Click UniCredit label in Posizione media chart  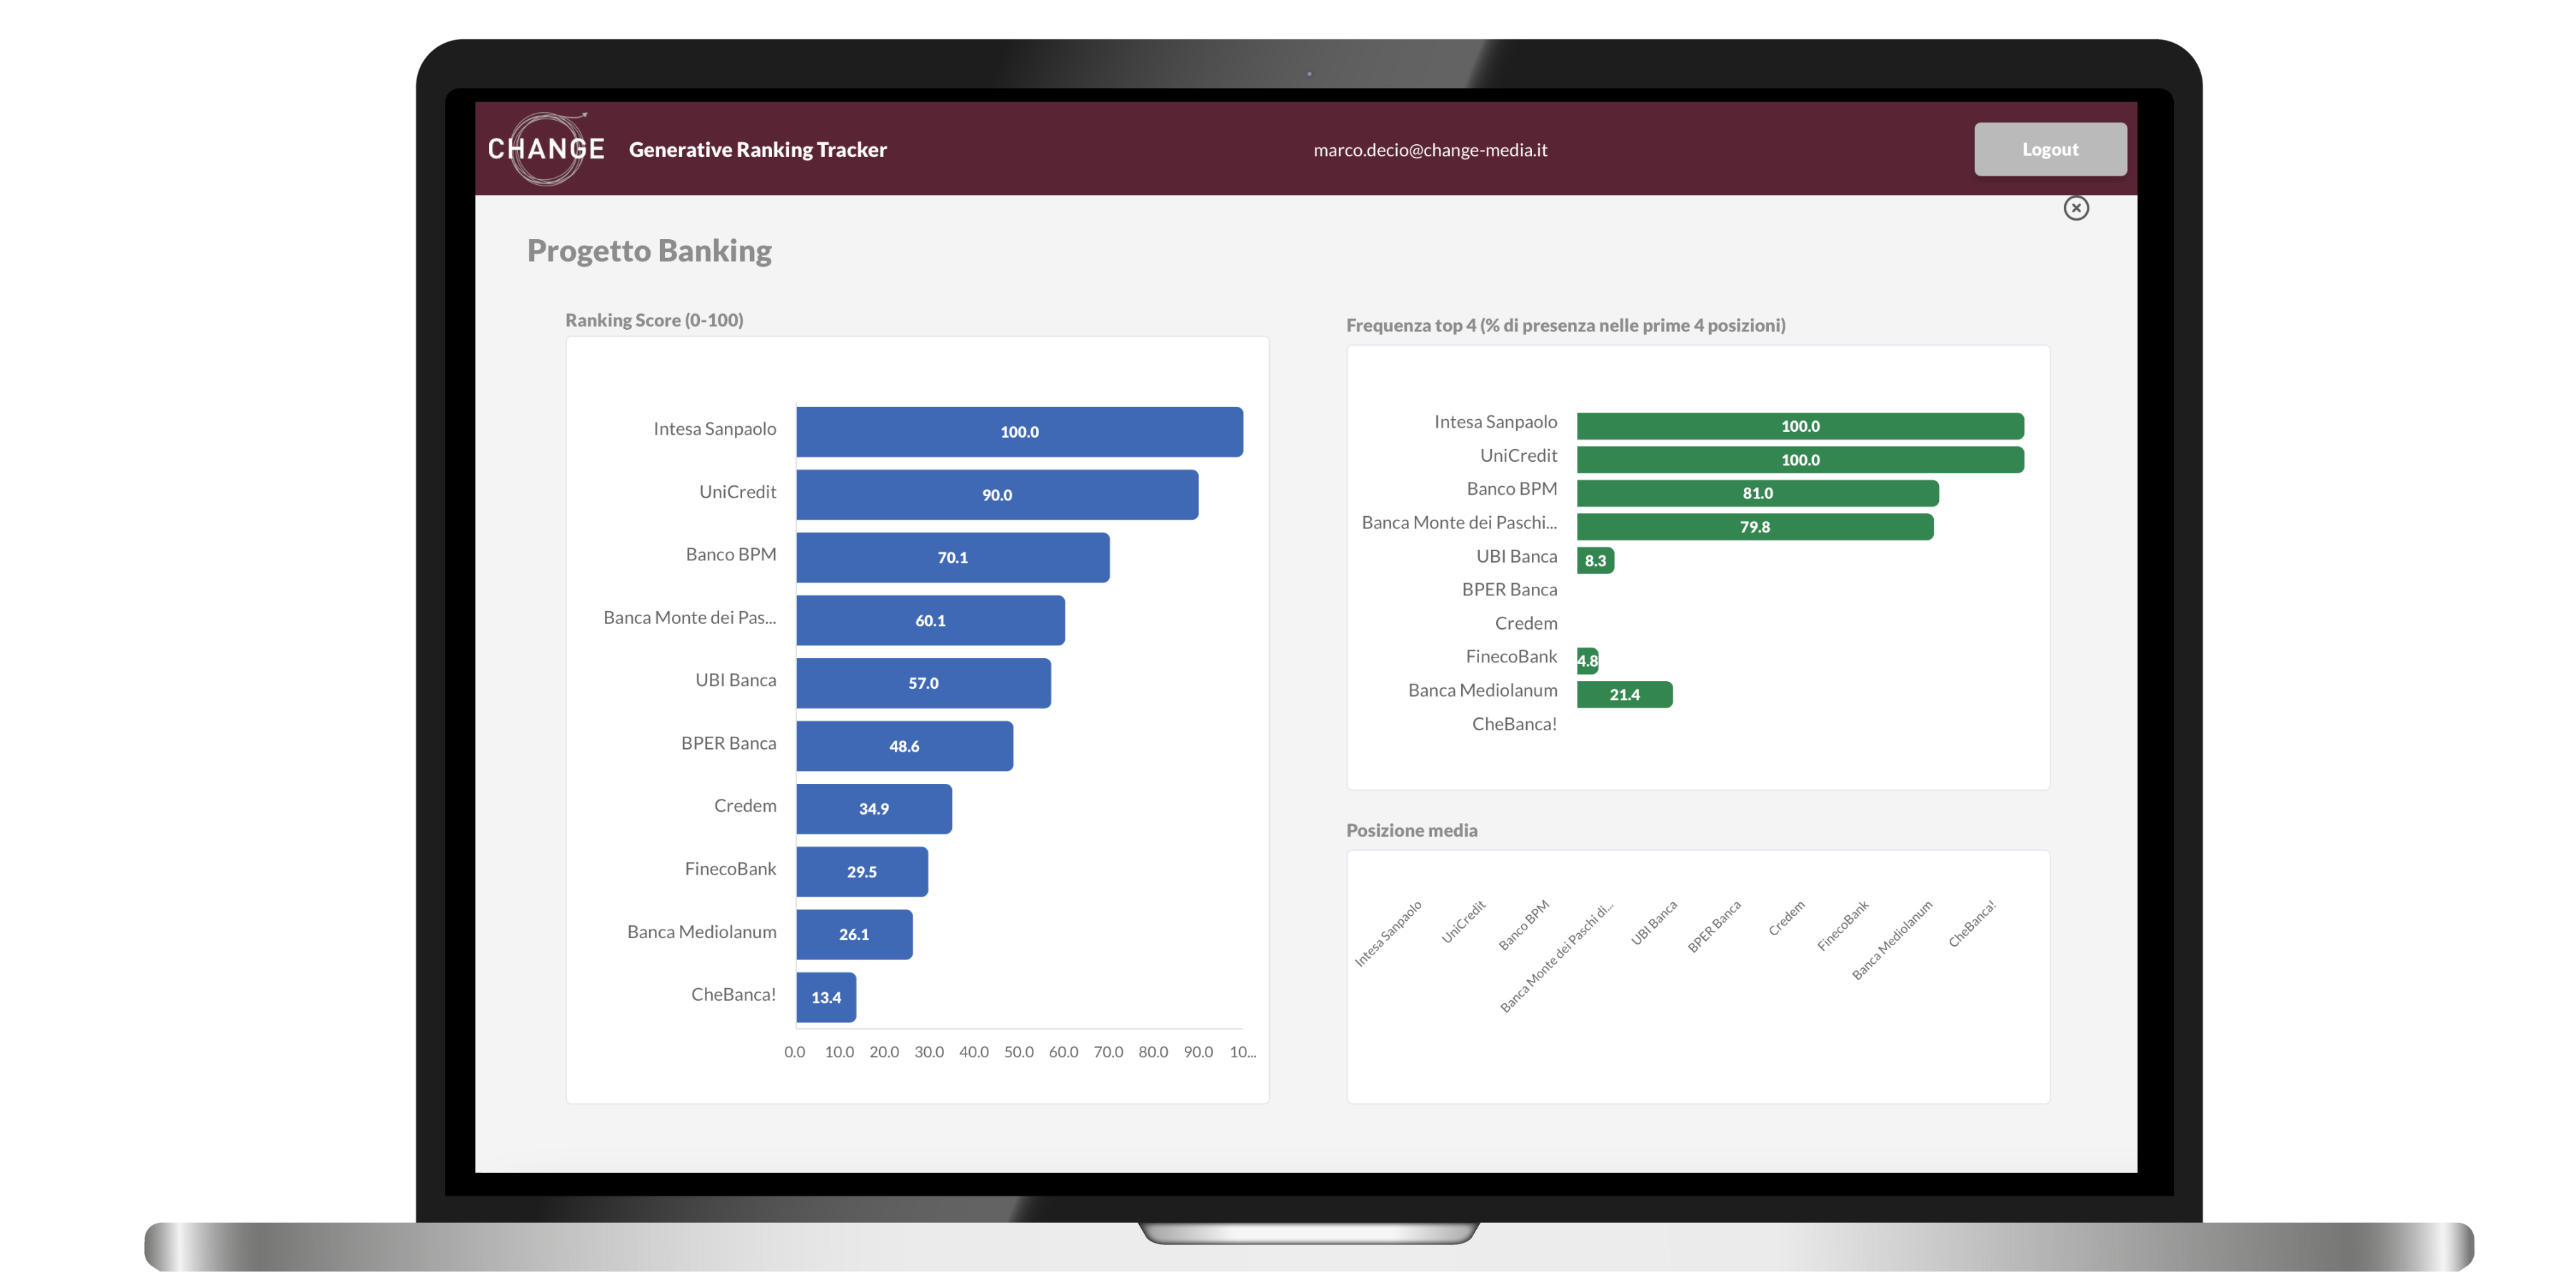coord(1463,922)
